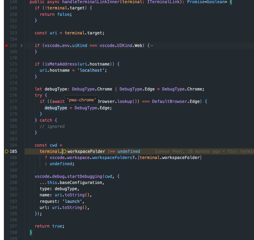Click the 'localhost' string literal
Image resolution: width=254 pixels, height=240 pixels.
tap(91, 70)
